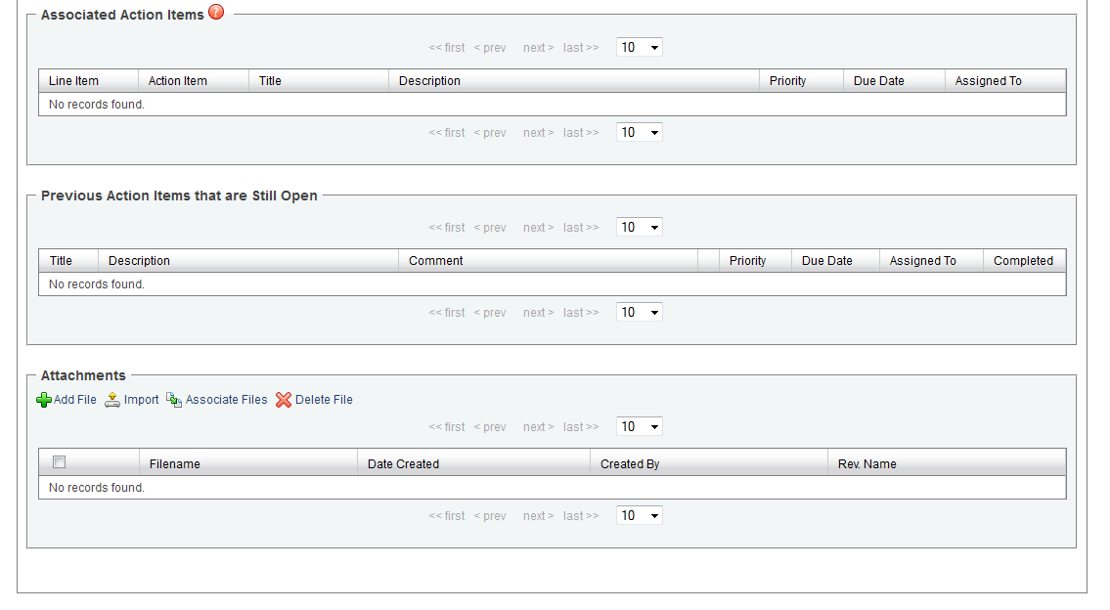The image size is (1110, 610).
Task: Click prev link below the Attachments table
Action: coord(490,516)
